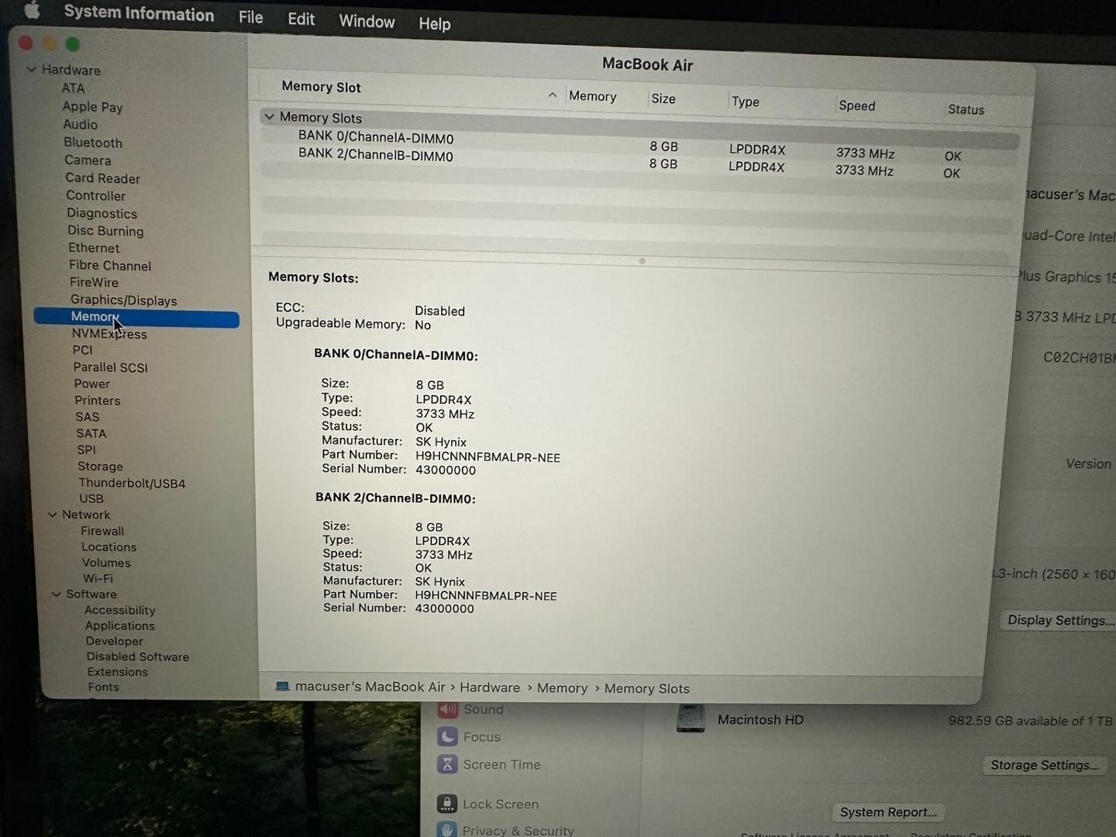Select Parallel SCSI in the sidebar
Image resolution: width=1116 pixels, height=837 pixels.
click(110, 367)
